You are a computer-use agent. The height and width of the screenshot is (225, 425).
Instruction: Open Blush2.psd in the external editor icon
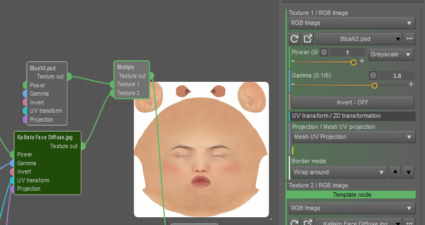tap(308, 39)
